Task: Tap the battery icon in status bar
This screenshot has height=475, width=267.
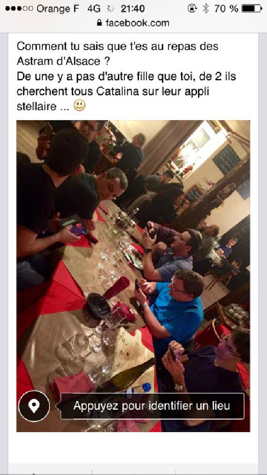Action: point(252,9)
